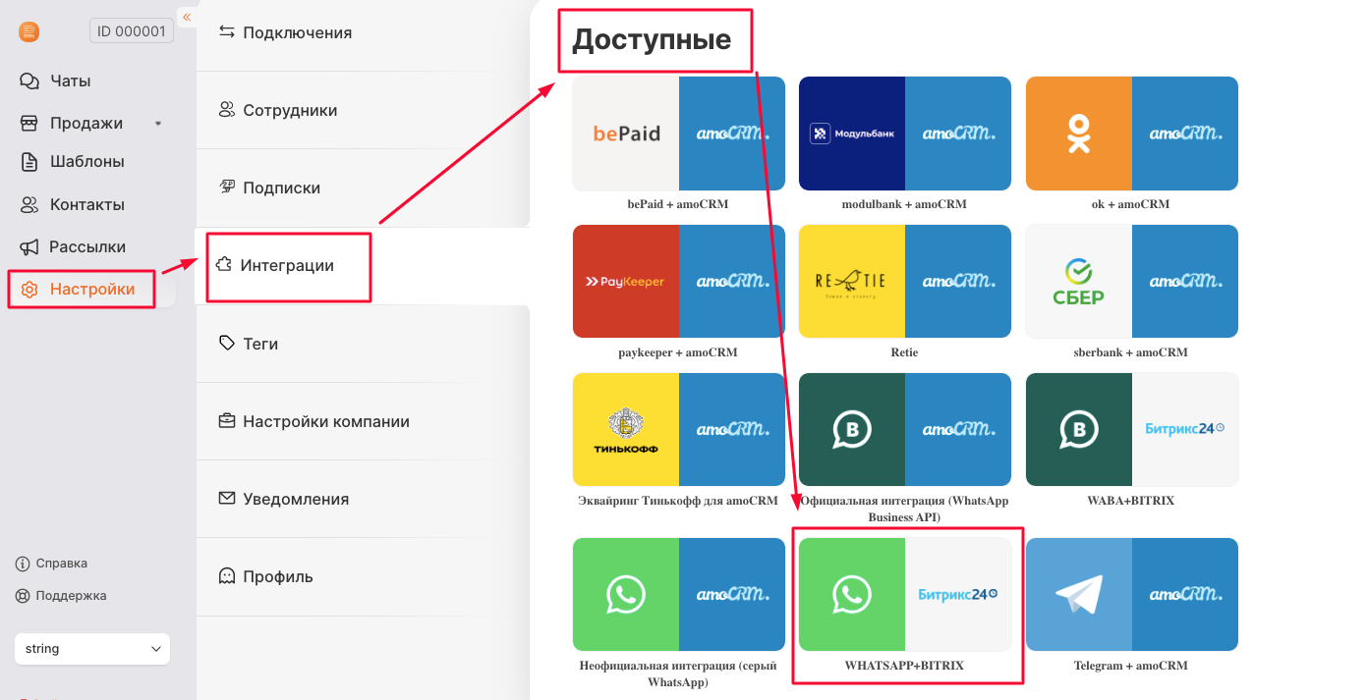The height and width of the screenshot is (700, 1367).
Task: Click the ID 000001 badge
Action: [x=132, y=31]
